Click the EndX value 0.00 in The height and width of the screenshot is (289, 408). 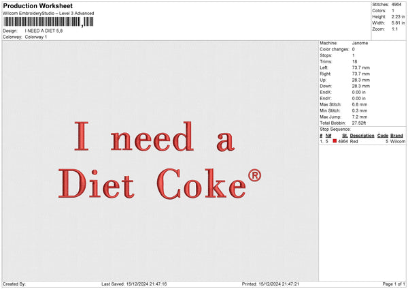(x=359, y=92)
